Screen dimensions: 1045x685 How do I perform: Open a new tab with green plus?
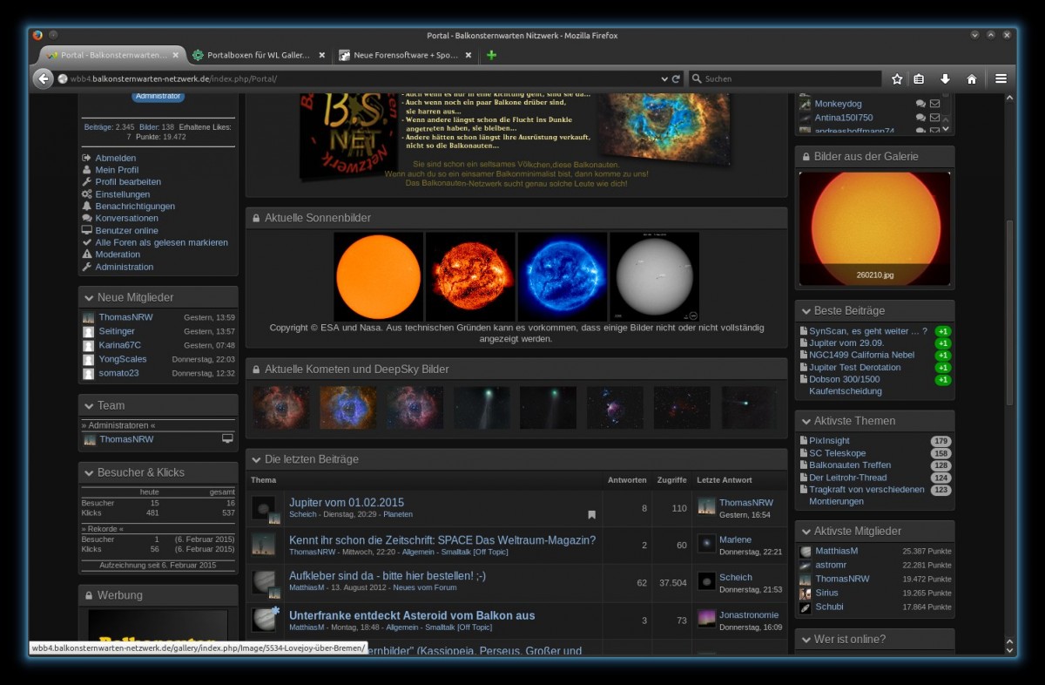[x=492, y=55]
